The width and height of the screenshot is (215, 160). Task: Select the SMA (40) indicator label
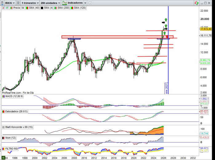click(32, 8)
